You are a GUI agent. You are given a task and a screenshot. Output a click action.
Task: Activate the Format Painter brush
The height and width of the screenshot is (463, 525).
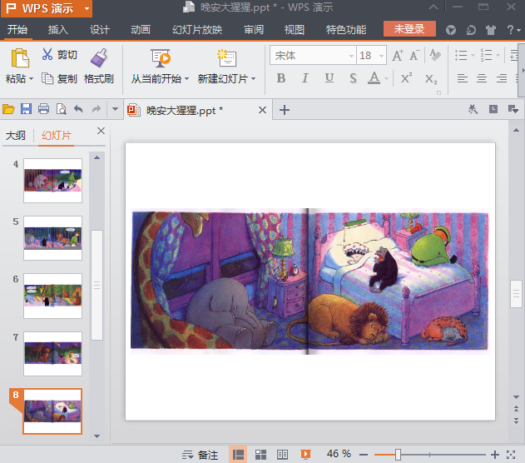click(99, 57)
